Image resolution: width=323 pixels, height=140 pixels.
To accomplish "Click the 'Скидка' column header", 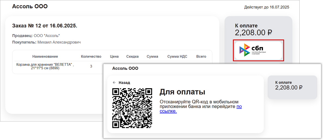I will pyautogui.click(x=133, y=56).
